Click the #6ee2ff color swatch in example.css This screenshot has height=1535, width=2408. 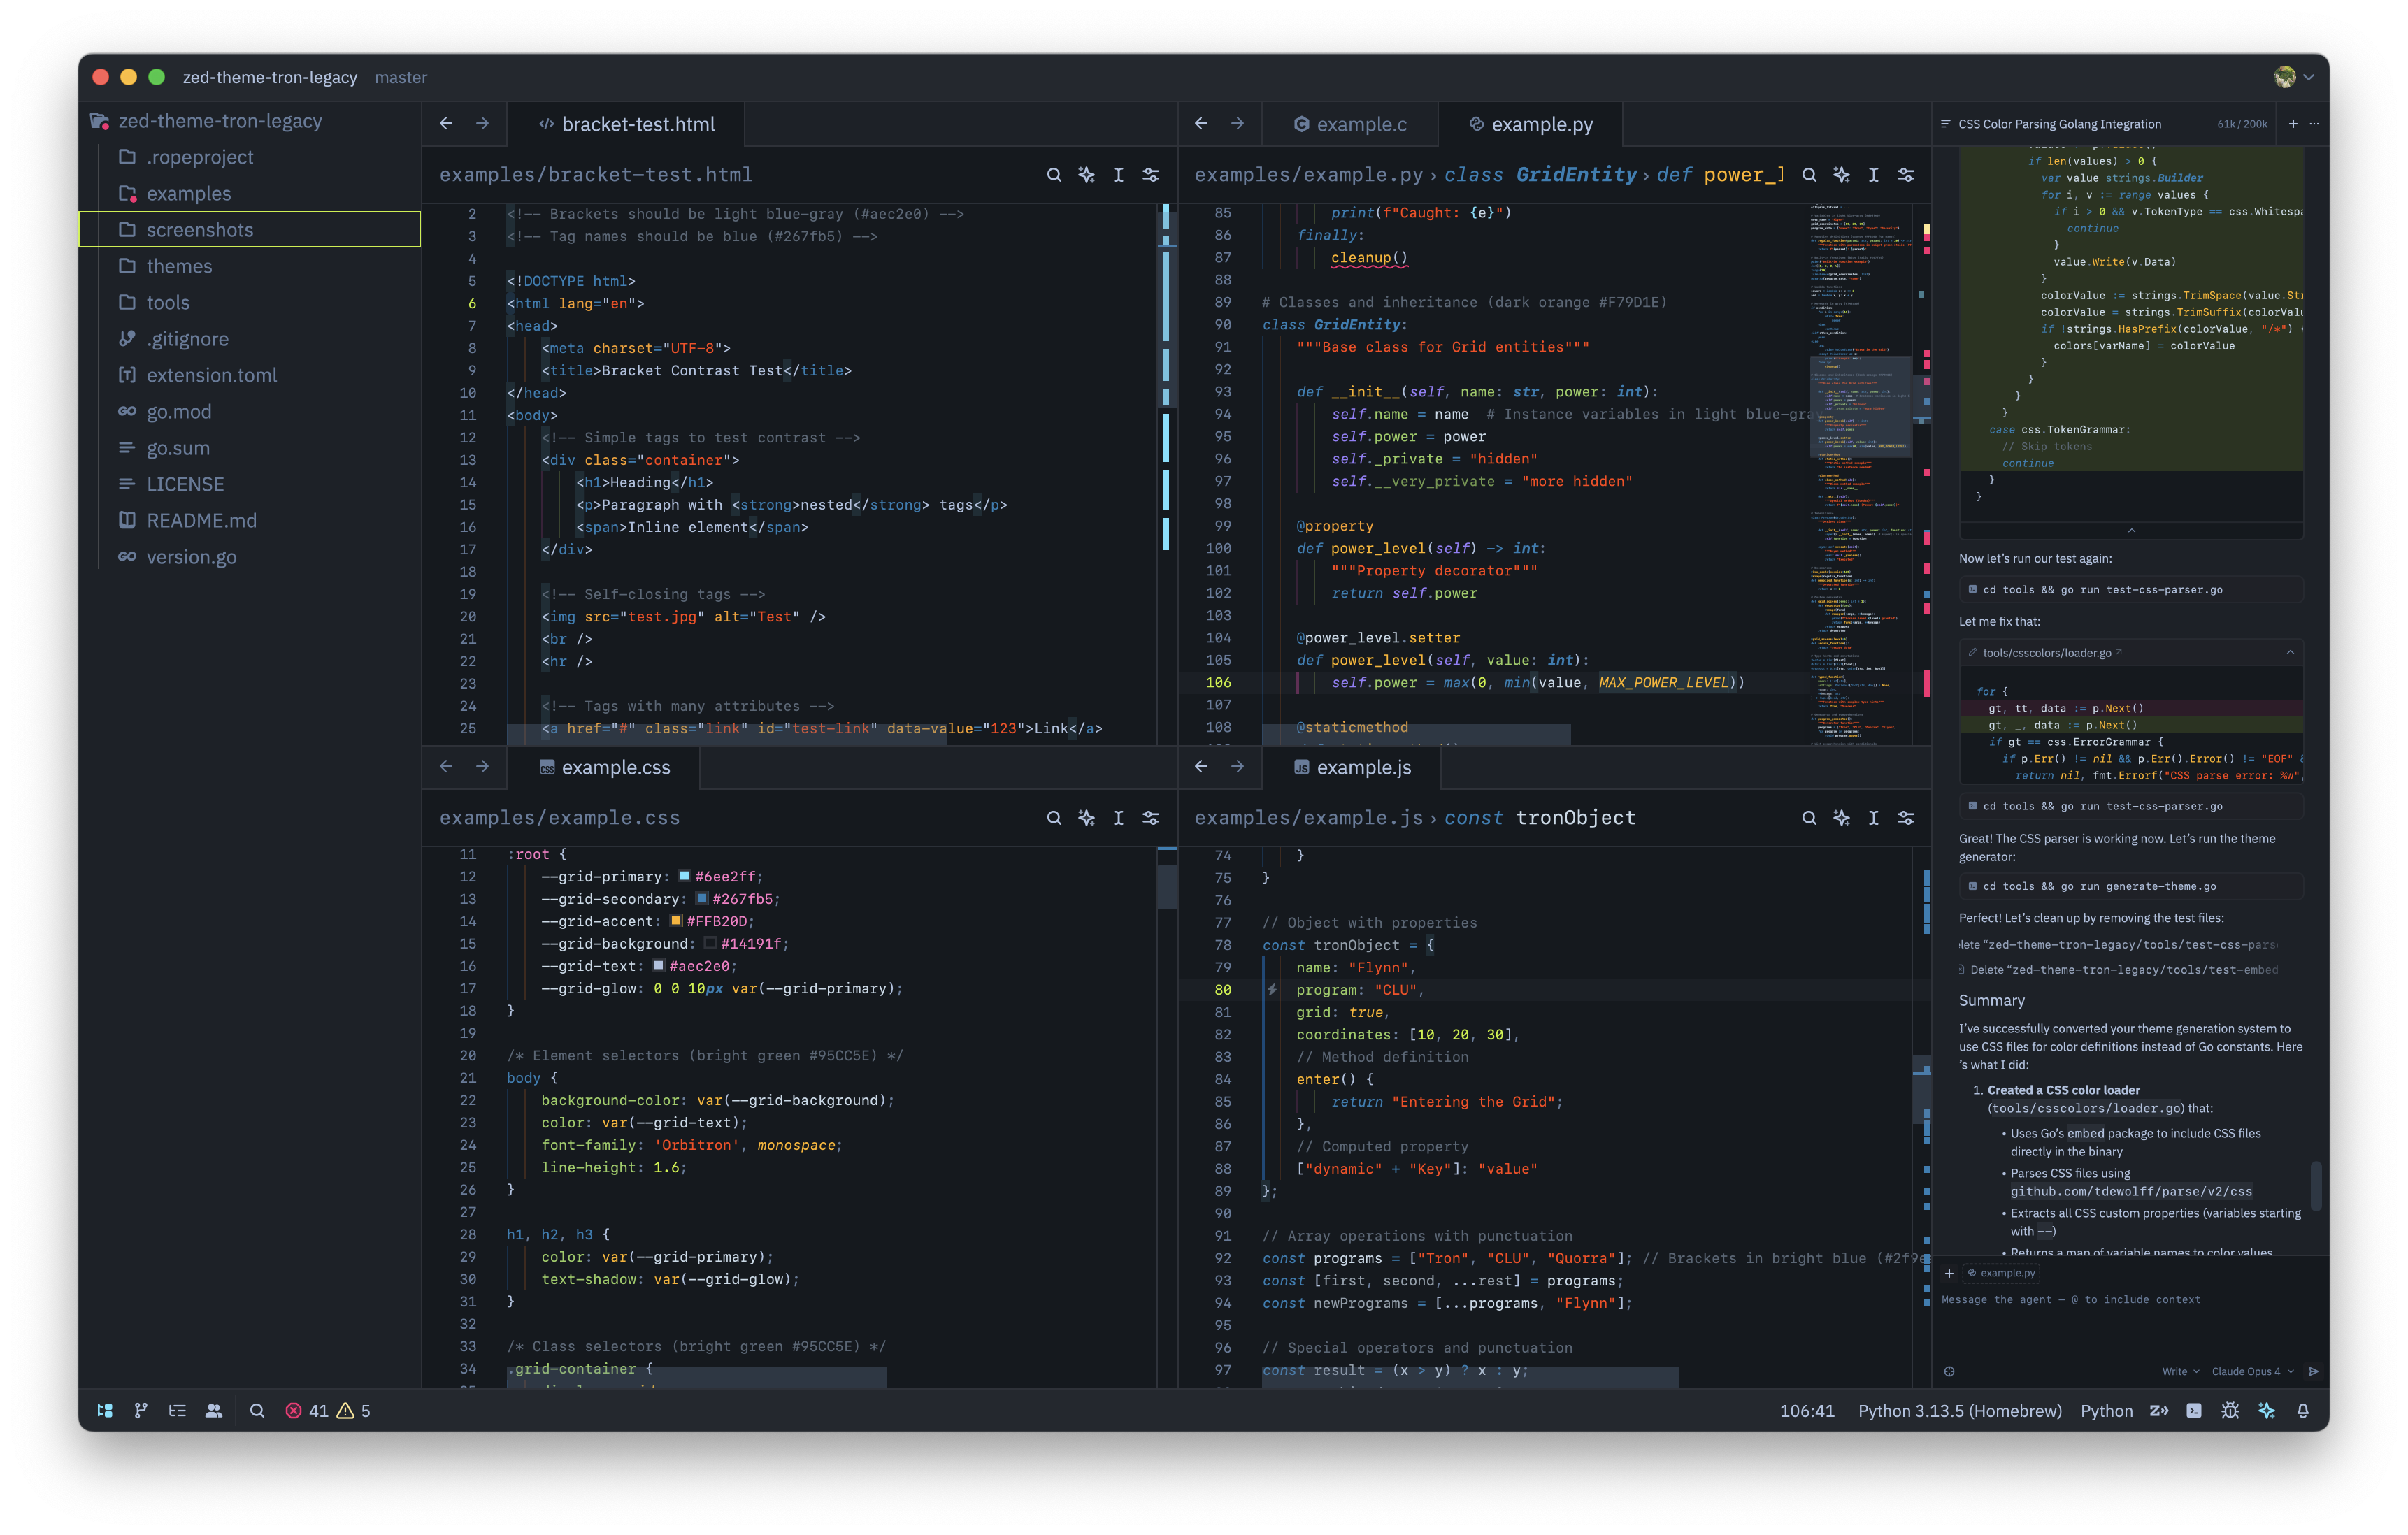684,876
